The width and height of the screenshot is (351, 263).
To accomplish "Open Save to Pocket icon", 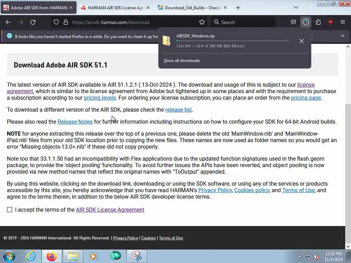I will click(293, 22).
